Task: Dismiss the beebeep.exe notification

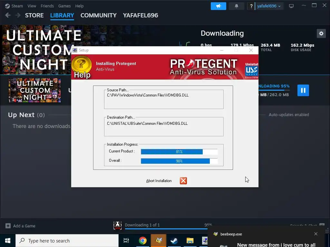Action: click(x=316, y=234)
